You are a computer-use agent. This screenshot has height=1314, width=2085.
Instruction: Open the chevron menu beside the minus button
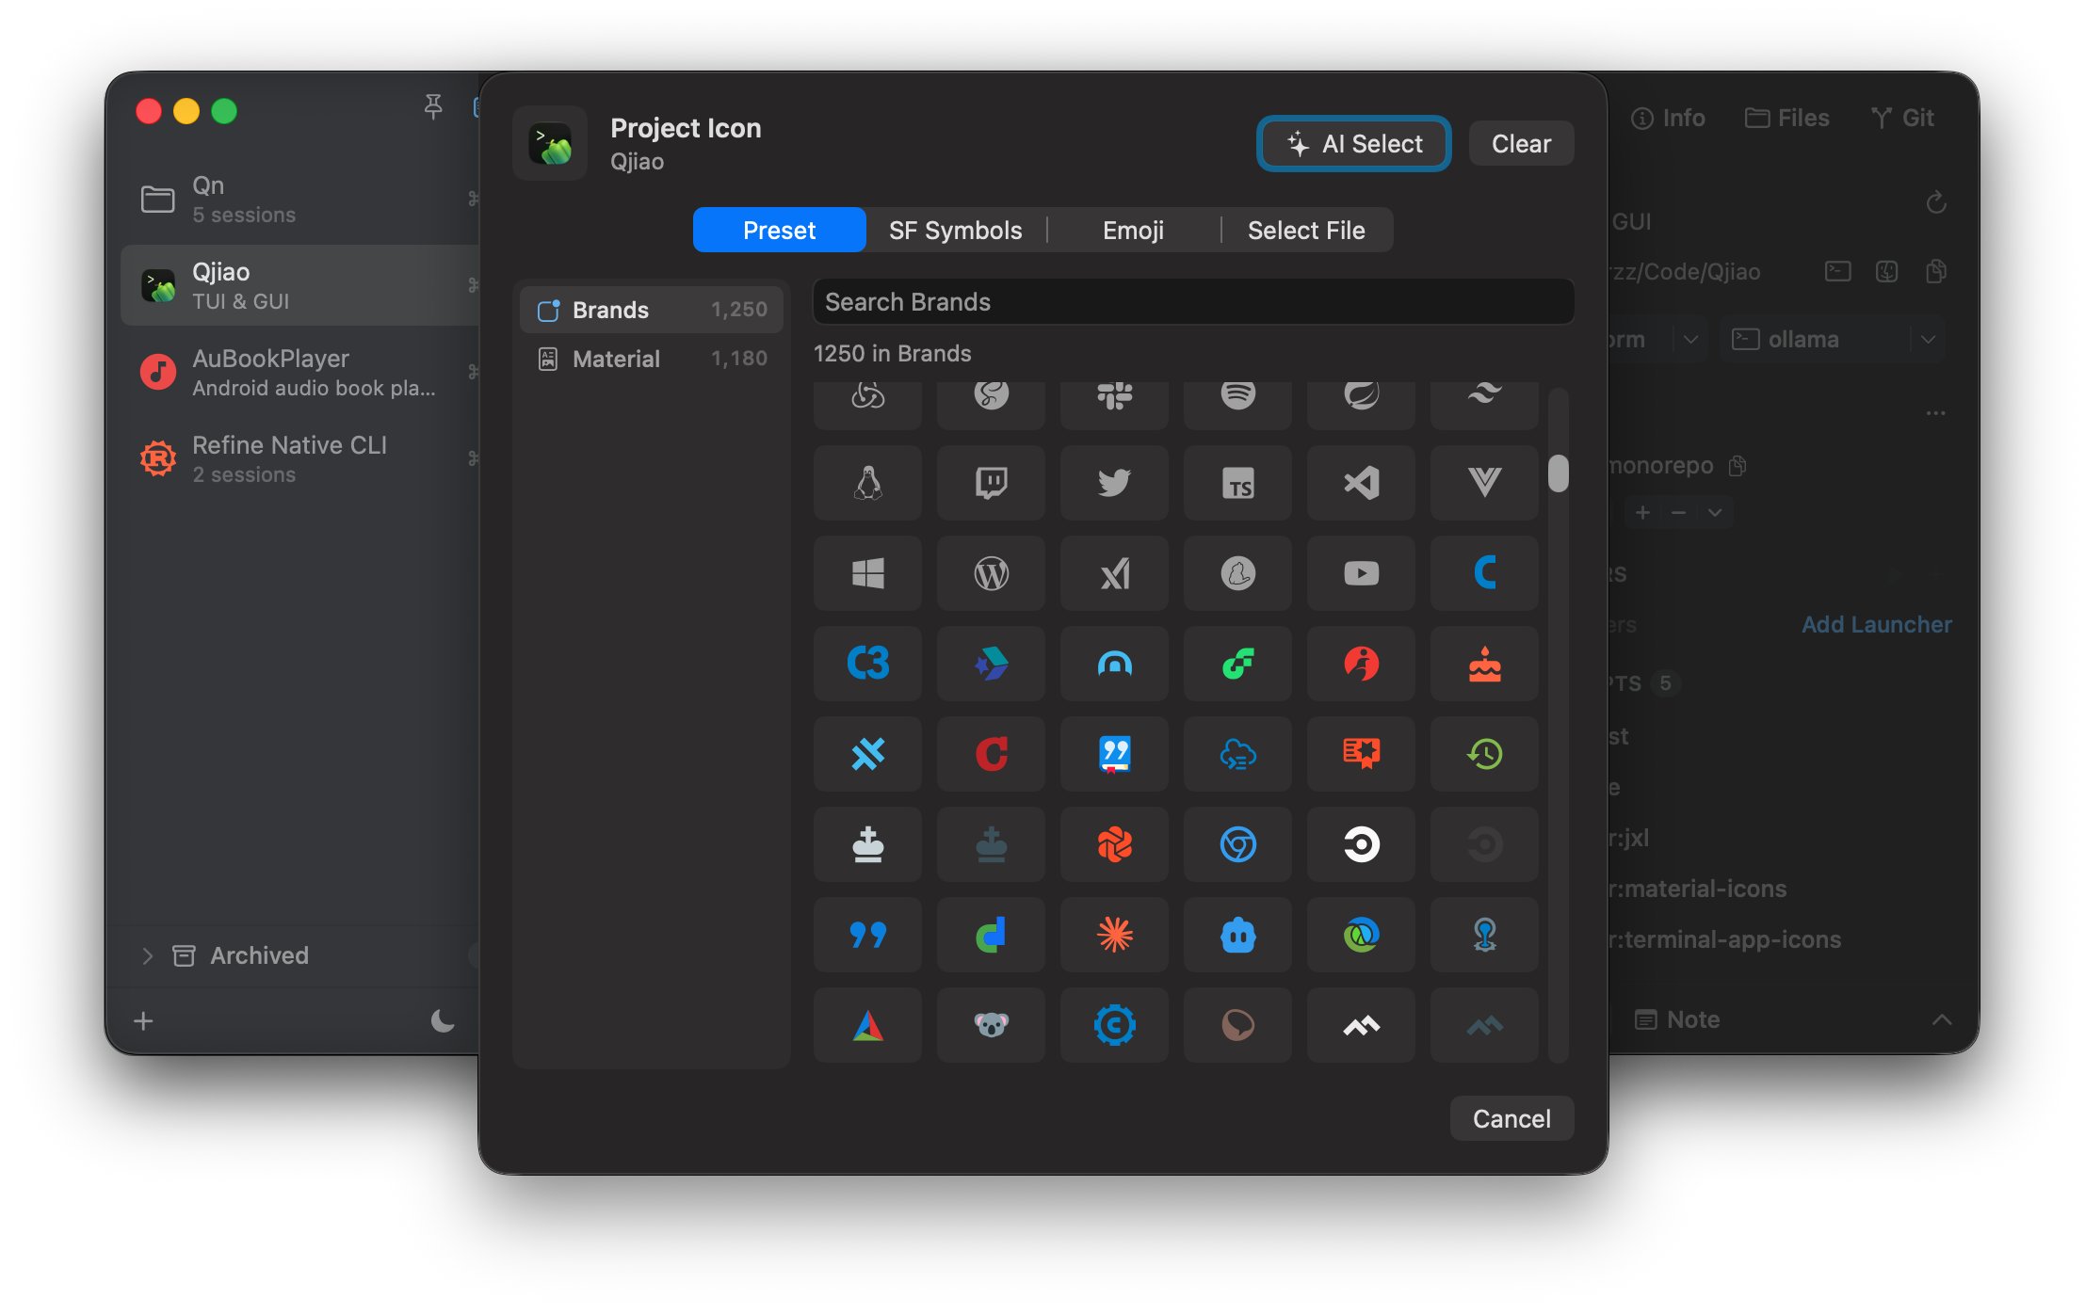[1715, 513]
